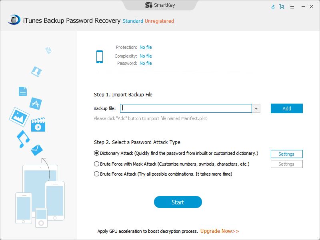Click the Backup file input field
Viewport: 320px width, 240px height.
click(186, 108)
